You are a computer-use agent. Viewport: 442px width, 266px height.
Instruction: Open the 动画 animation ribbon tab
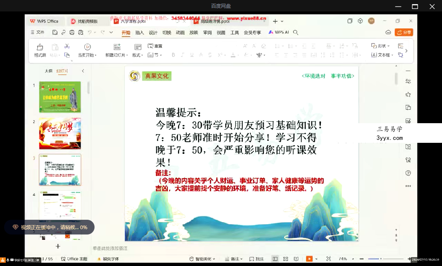[x=180, y=33]
